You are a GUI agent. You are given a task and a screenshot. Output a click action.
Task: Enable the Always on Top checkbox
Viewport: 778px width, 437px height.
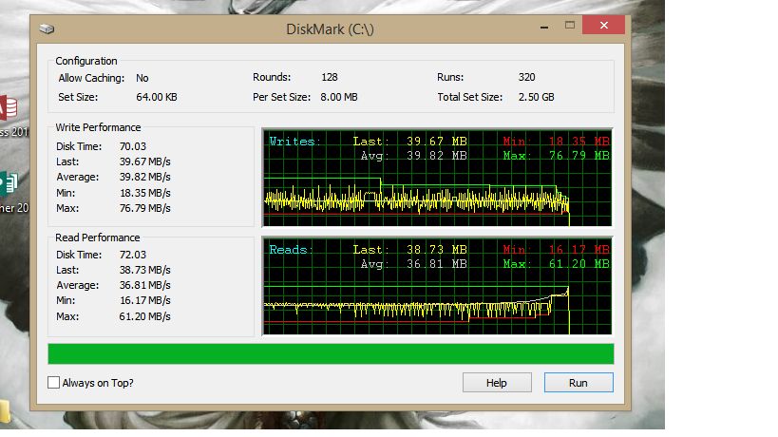(x=53, y=383)
